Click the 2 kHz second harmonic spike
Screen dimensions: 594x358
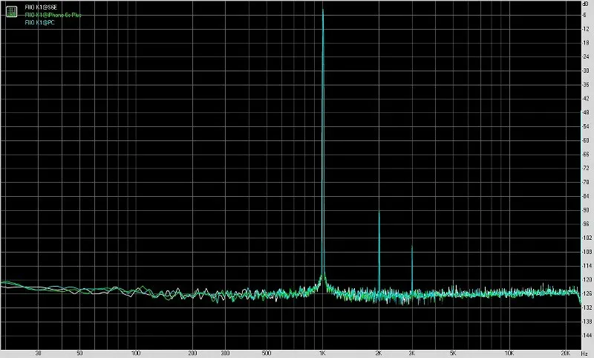(379, 250)
